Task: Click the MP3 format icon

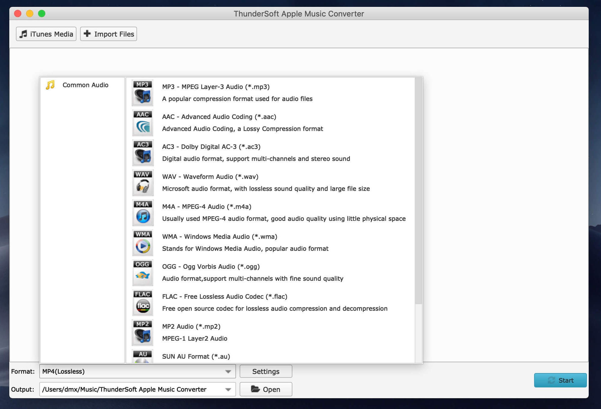Action: coord(142,93)
